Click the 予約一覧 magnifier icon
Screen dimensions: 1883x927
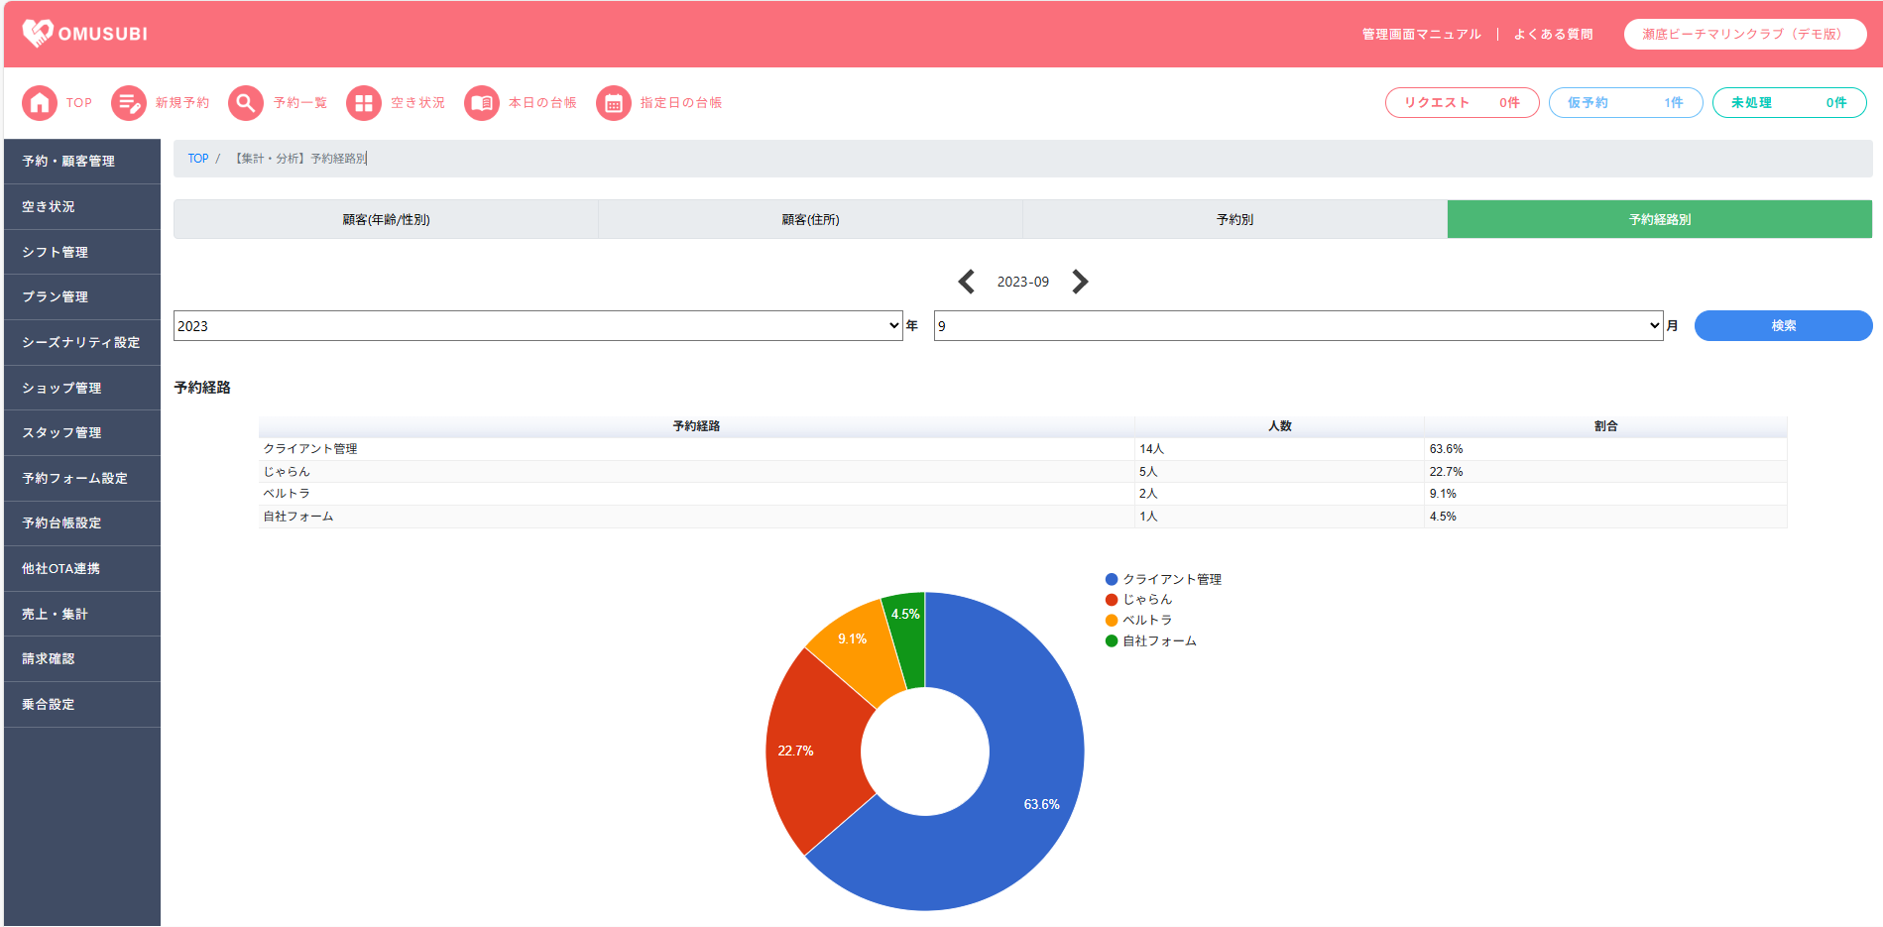246,103
